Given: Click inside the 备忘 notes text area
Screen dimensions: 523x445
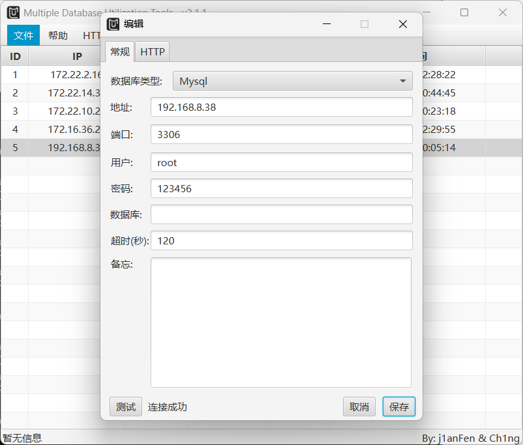Looking at the screenshot, I should pyautogui.click(x=281, y=322).
